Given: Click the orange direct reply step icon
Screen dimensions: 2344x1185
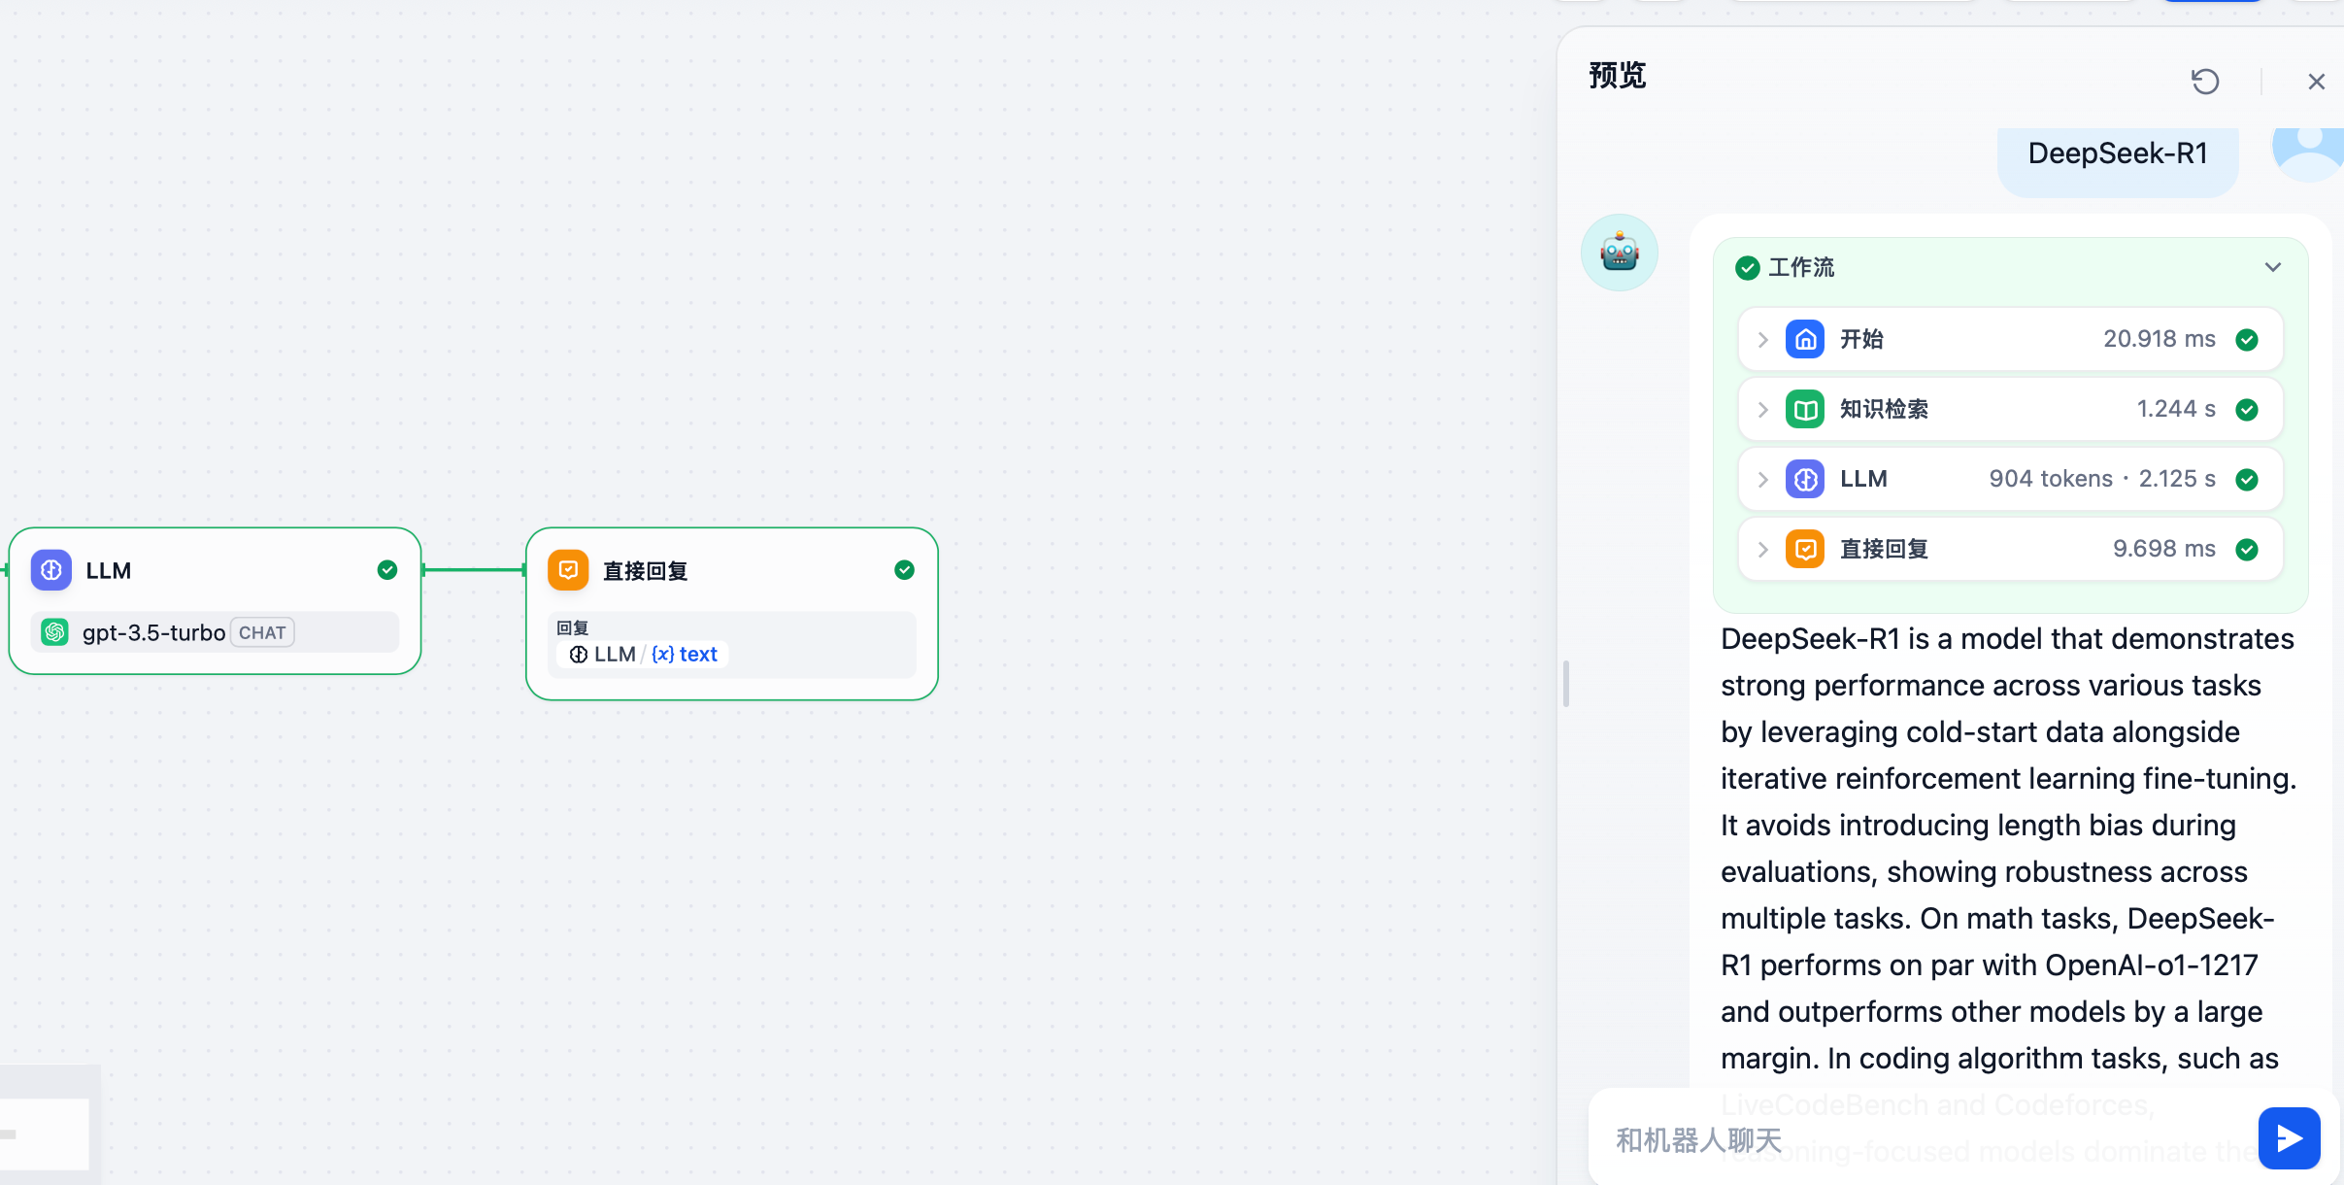Looking at the screenshot, I should point(1804,549).
